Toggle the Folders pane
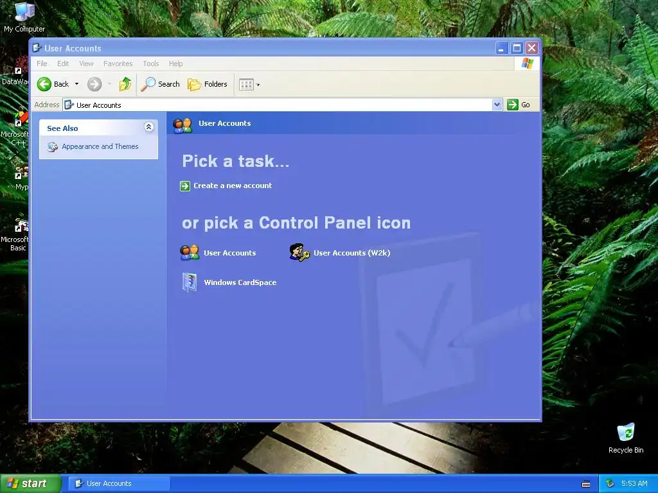 pos(208,84)
